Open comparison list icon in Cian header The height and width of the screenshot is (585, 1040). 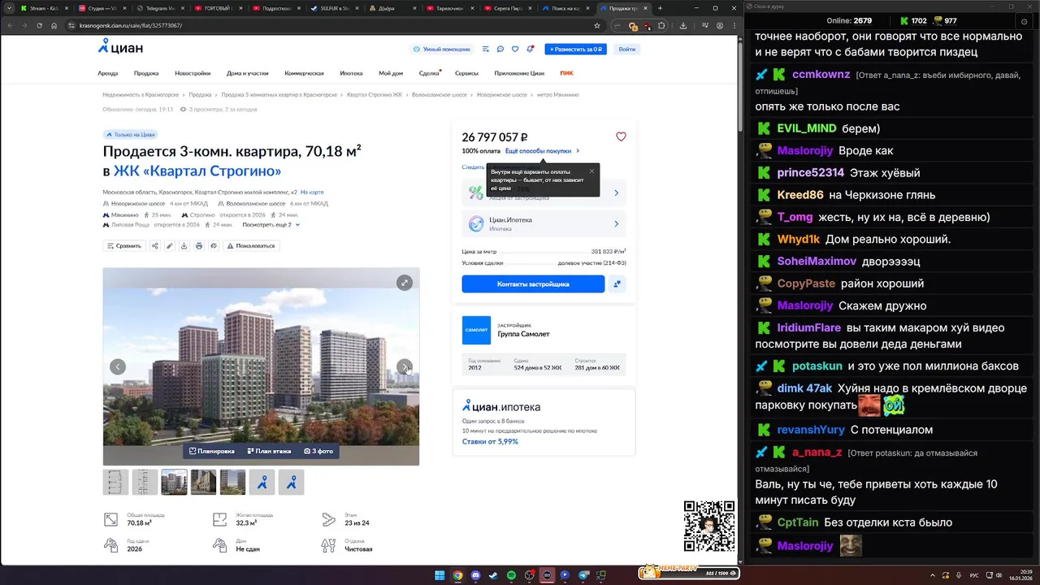click(485, 50)
